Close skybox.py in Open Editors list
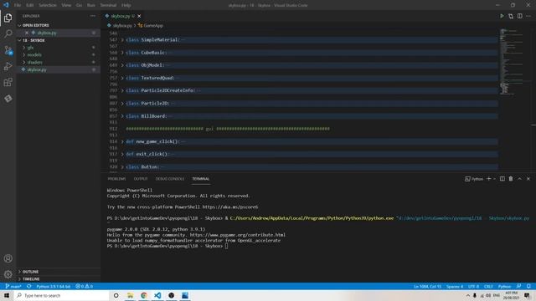This screenshot has width=536, height=301. (x=27, y=33)
